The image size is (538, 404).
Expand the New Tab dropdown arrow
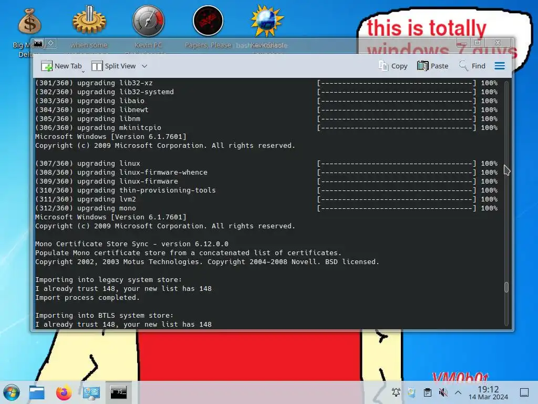(x=83, y=72)
